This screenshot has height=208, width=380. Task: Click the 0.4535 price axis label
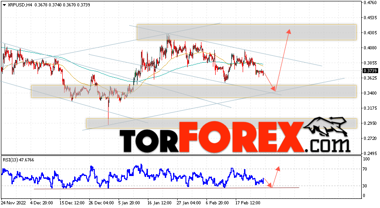pyautogui.click(x=370, y=18)
